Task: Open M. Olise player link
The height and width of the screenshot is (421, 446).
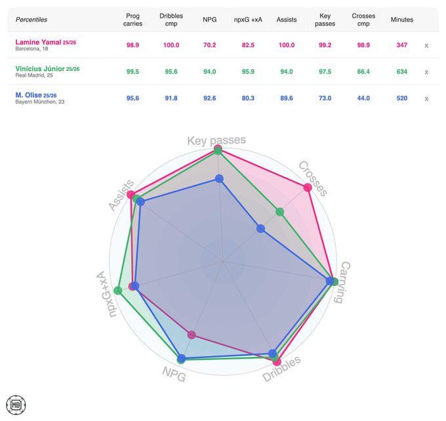Action: click(28, 95)
